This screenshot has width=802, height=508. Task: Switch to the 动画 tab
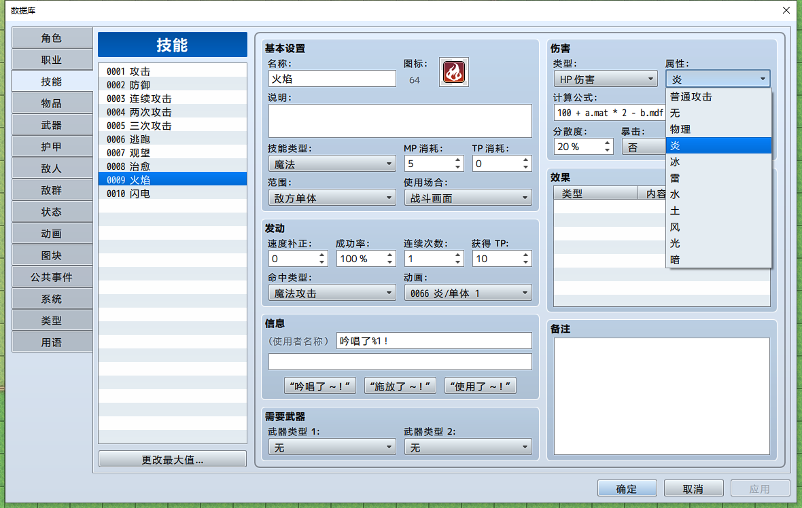point(52,234)
